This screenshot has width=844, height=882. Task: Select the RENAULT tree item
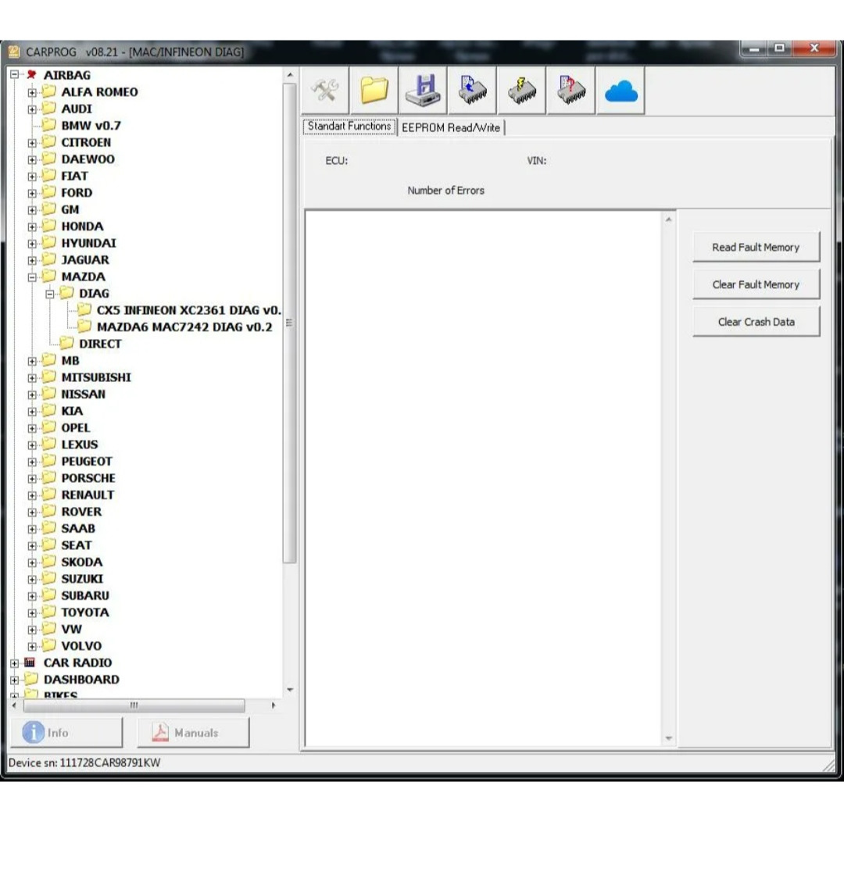[88, 495]
